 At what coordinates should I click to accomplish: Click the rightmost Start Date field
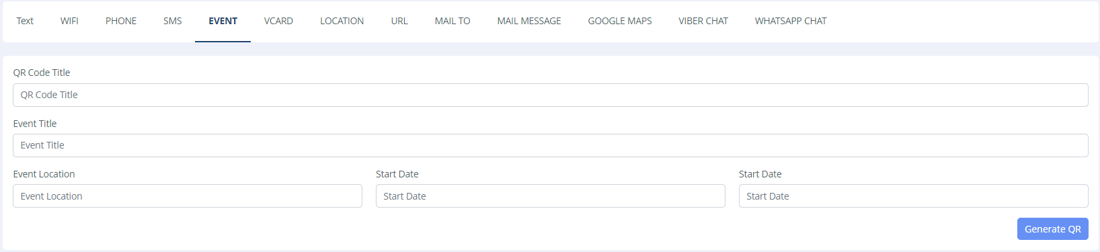coord(913,196)
